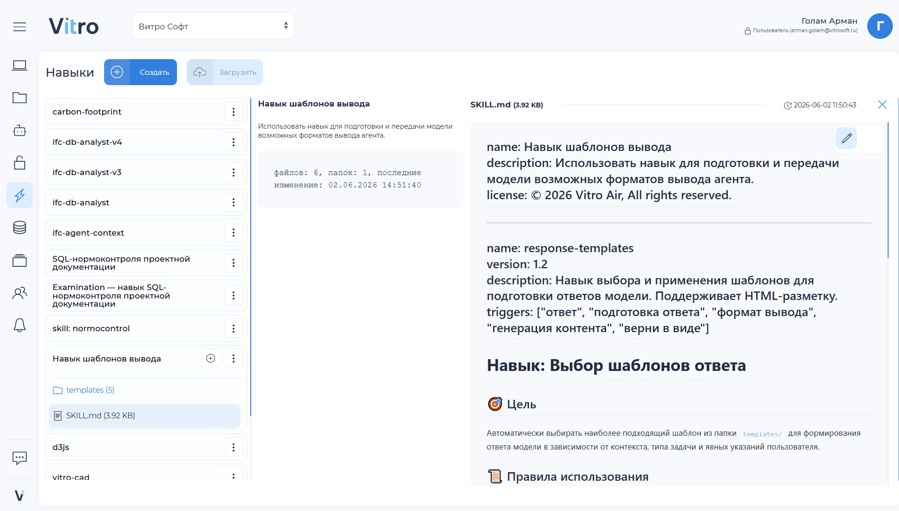Edit SKILL.md with the pencil icon
This screenshot has width=899, height=511.
[x=846, y=138]
